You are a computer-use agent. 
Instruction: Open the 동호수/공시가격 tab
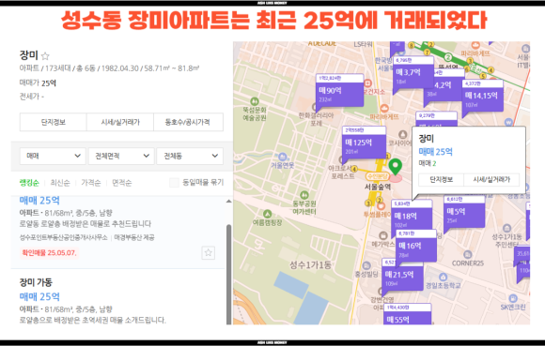coord(188,122)
